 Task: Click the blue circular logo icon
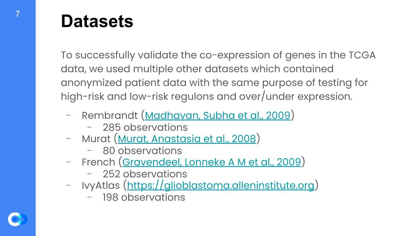[x=17, y=219]
